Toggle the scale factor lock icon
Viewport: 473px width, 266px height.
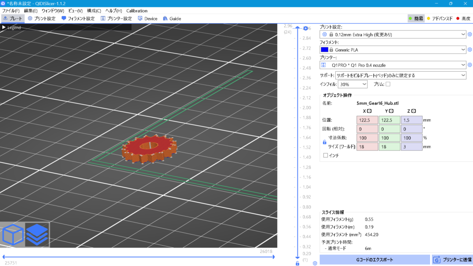(324, 142)
